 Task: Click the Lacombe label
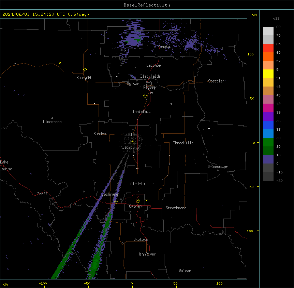pyautogui.click(x=153, y=65)
